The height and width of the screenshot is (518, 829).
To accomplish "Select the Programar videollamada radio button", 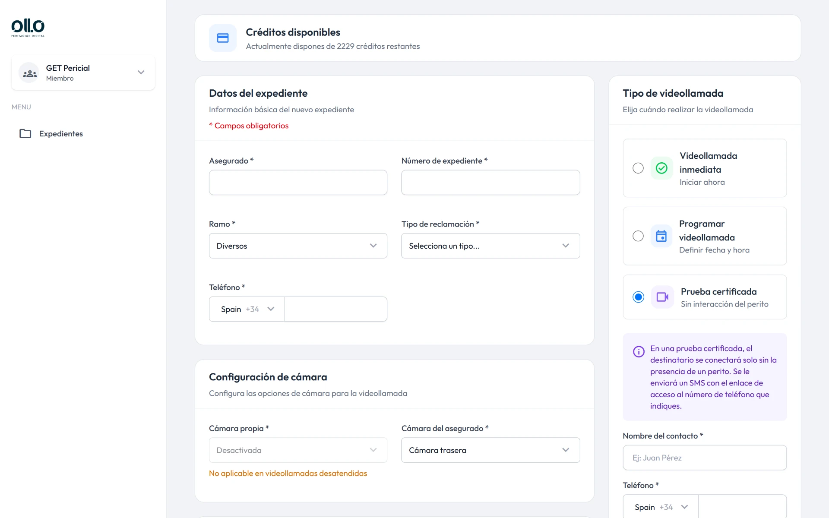I will 638,236.
